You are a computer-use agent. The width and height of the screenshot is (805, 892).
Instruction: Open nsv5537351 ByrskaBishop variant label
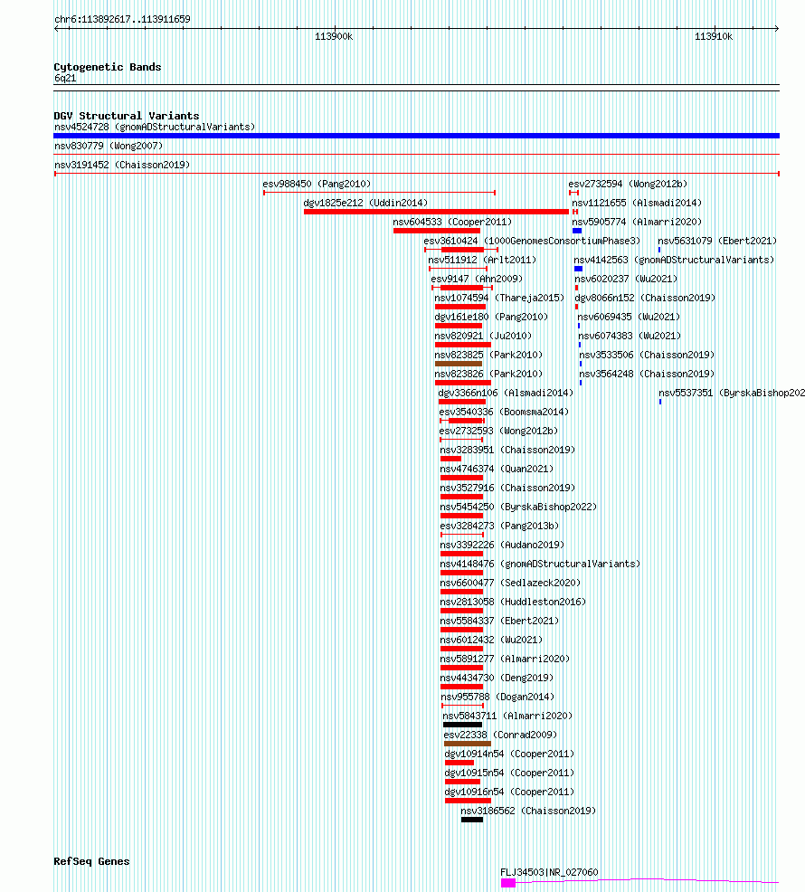point(732,394)
